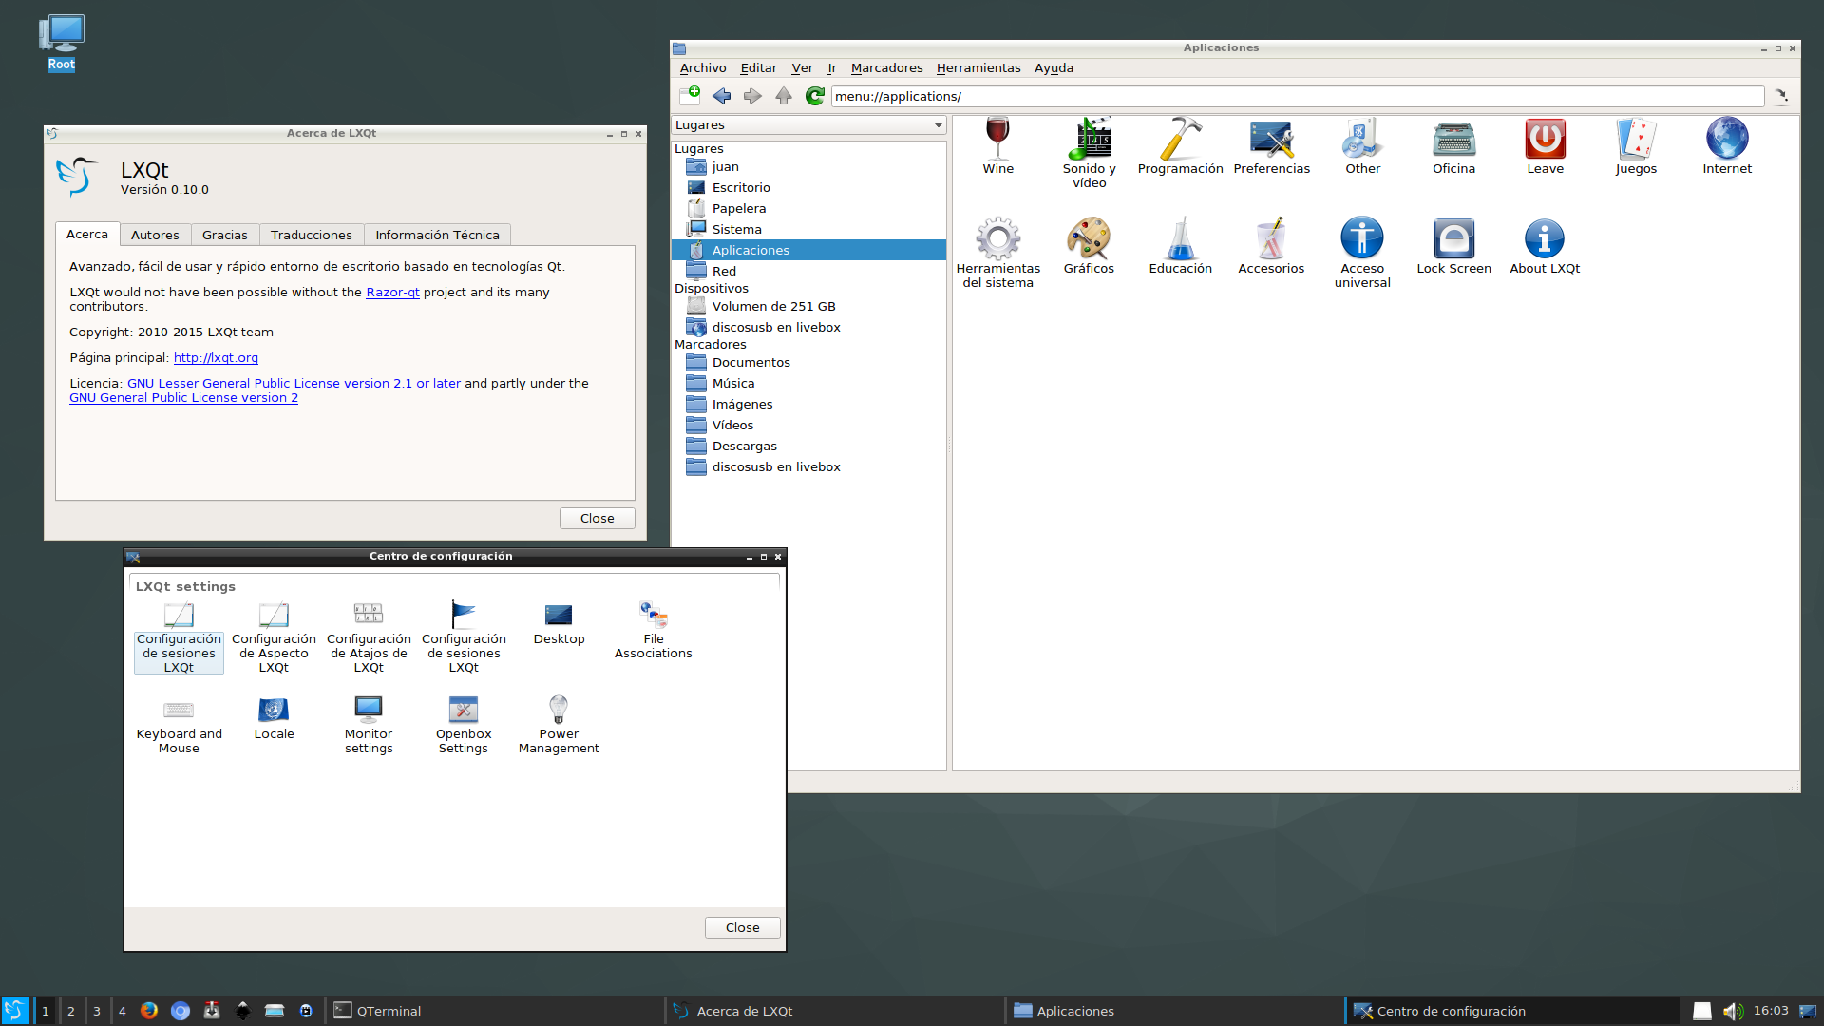Open the Sonido y vídeo category
Screen dimensions: 1824x1026
tap(1089, 150)
